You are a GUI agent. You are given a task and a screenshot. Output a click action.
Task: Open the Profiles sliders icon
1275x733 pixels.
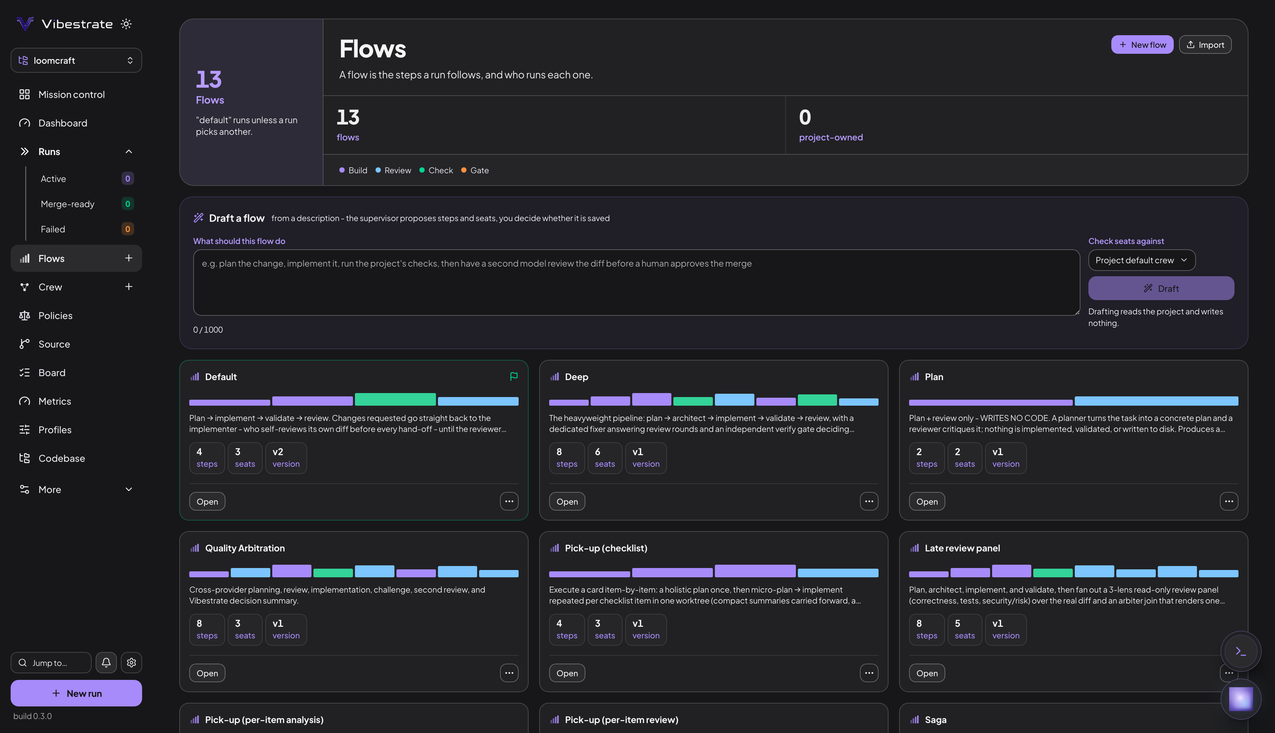tap(25, 430)
